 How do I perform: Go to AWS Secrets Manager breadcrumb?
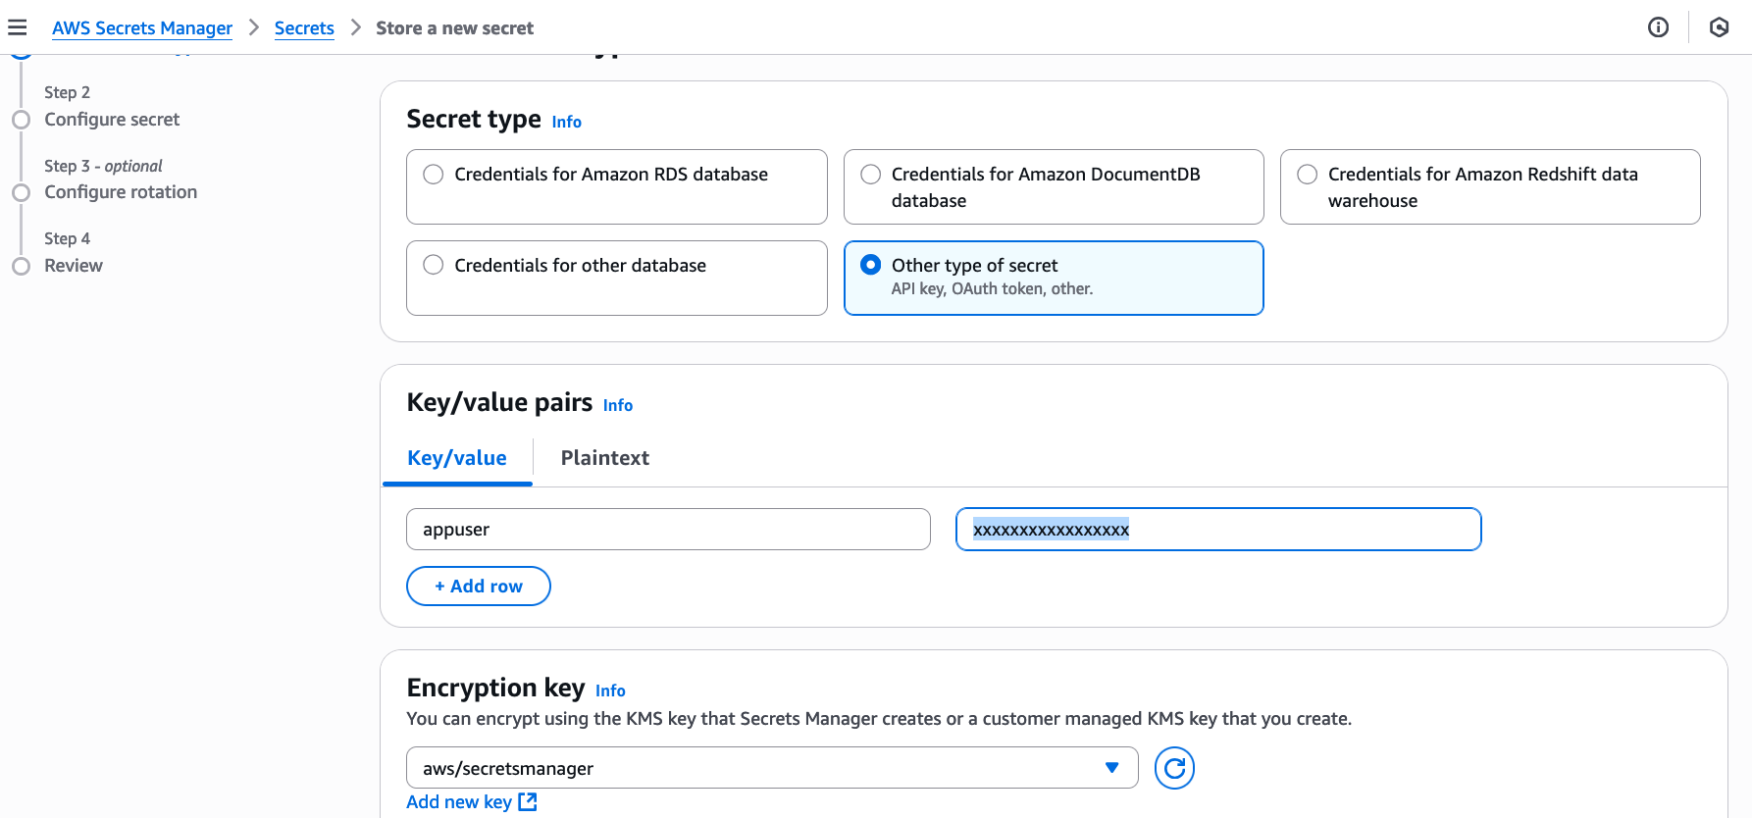142,28
